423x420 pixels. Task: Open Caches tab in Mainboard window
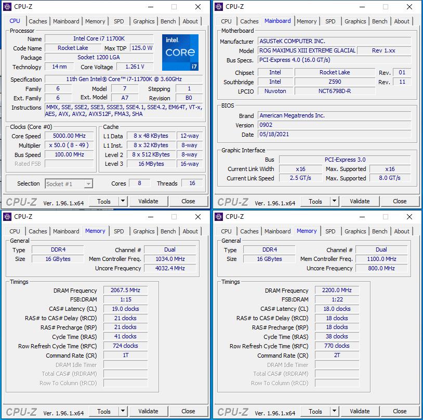point(249,21)
